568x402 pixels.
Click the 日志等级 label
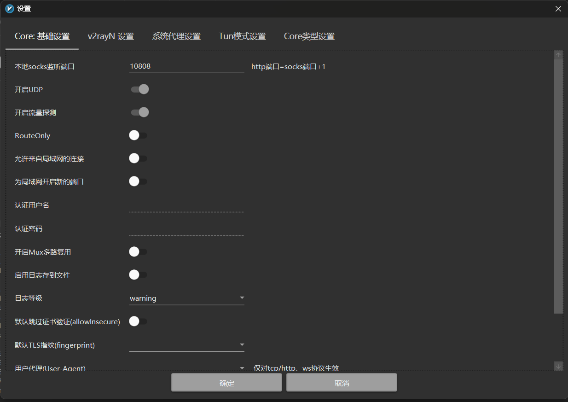[29, 298]
